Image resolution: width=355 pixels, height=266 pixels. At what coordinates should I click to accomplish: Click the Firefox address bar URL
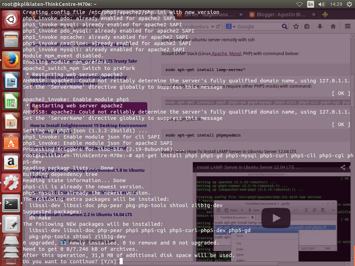pos(125,27)
